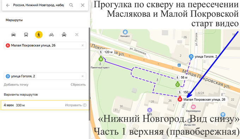The image size is (240, 139).
Task: Click the green marker B on the map
Action: pyautogui.click(x=101, y=59)
